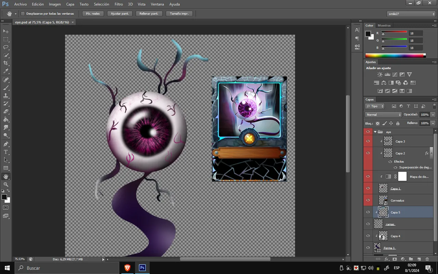Select the Pen tool

click(x=6, y=144)
